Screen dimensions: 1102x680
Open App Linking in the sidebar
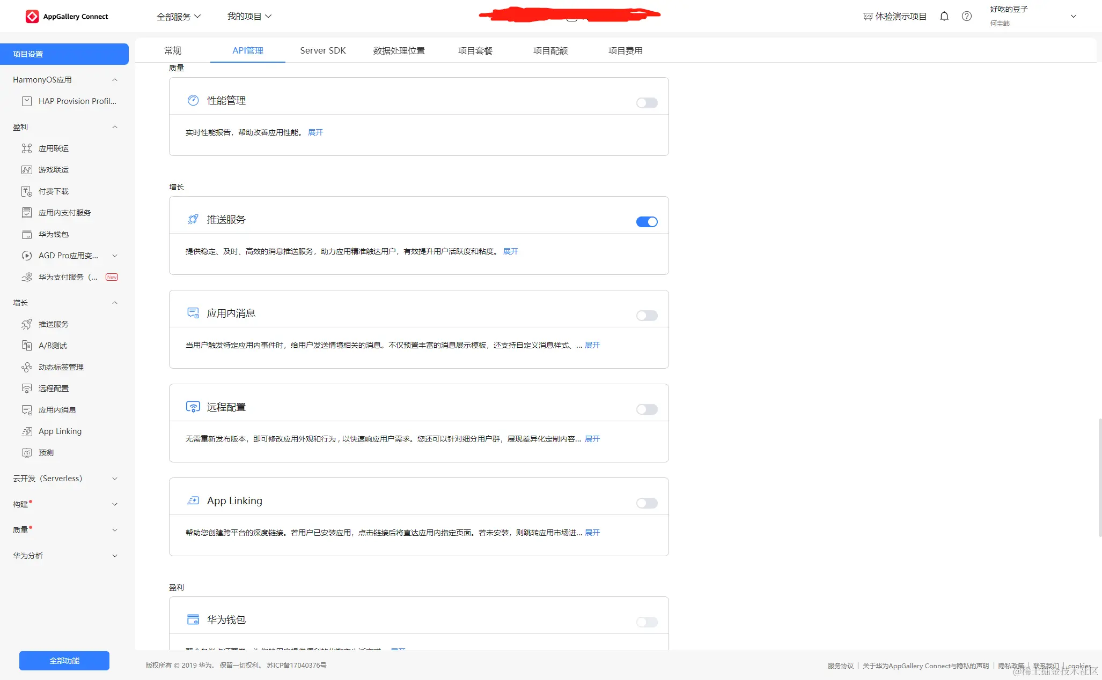60,431
